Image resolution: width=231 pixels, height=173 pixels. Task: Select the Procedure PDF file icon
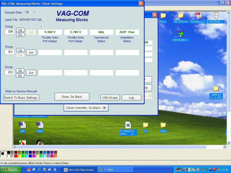click(198, 16)
